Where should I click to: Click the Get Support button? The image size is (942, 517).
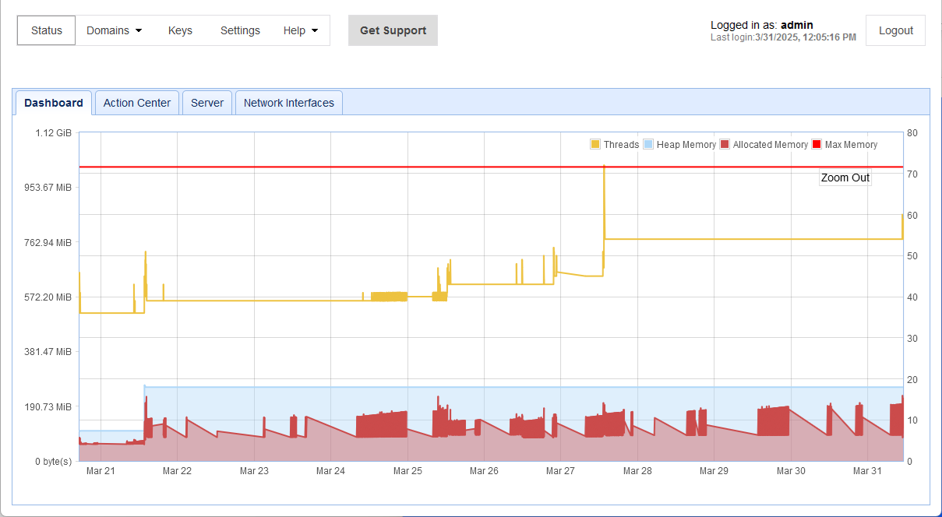pos(393,30)
